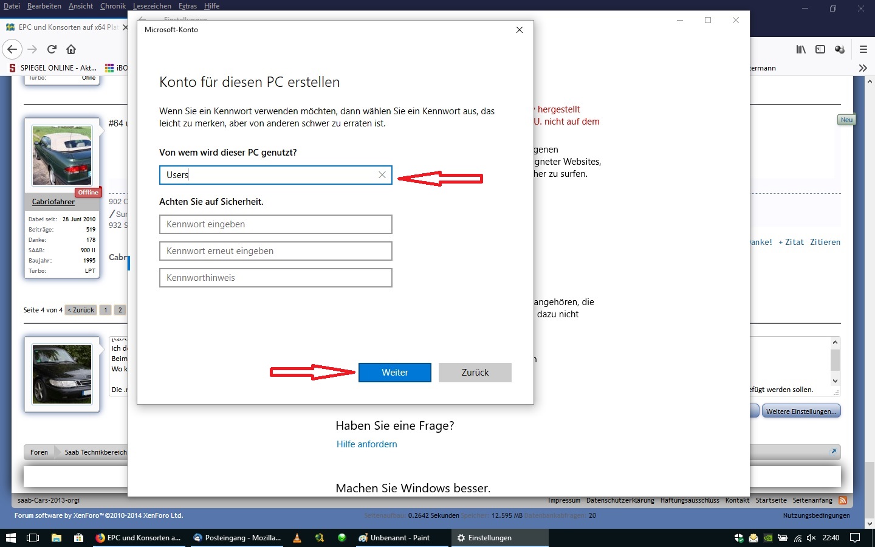Open the Firefox library icon

(801, 49)
